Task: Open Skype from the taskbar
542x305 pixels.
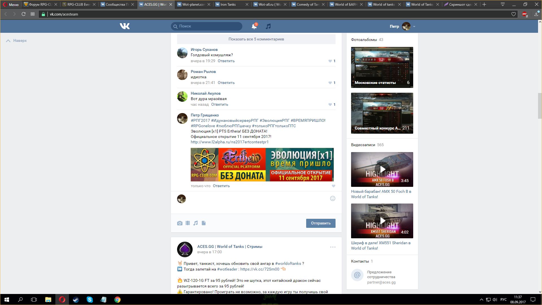Action: pyautogui.click(x=90, y=300)
